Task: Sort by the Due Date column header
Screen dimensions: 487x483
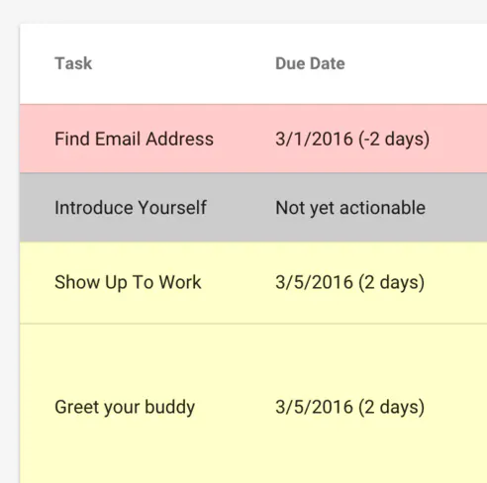Action: point(310,63)
